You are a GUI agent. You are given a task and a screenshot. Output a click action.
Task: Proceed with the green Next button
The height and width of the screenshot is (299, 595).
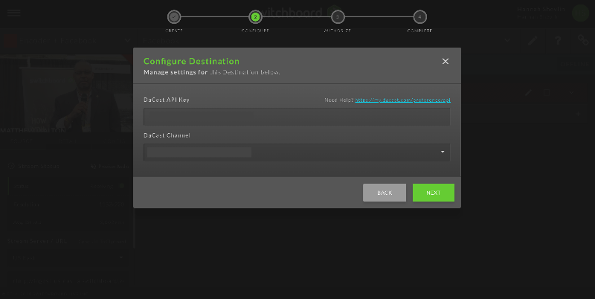(434, 193)
